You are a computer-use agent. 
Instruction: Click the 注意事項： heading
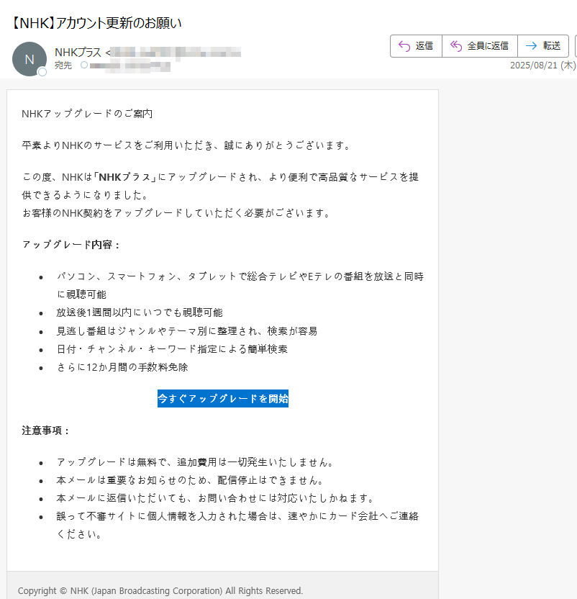tap(46, 431)
